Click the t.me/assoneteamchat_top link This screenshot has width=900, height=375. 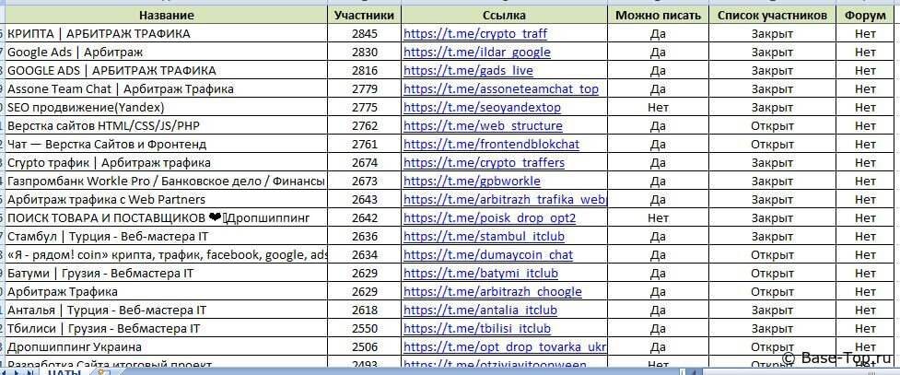click(x=500, y=89)
